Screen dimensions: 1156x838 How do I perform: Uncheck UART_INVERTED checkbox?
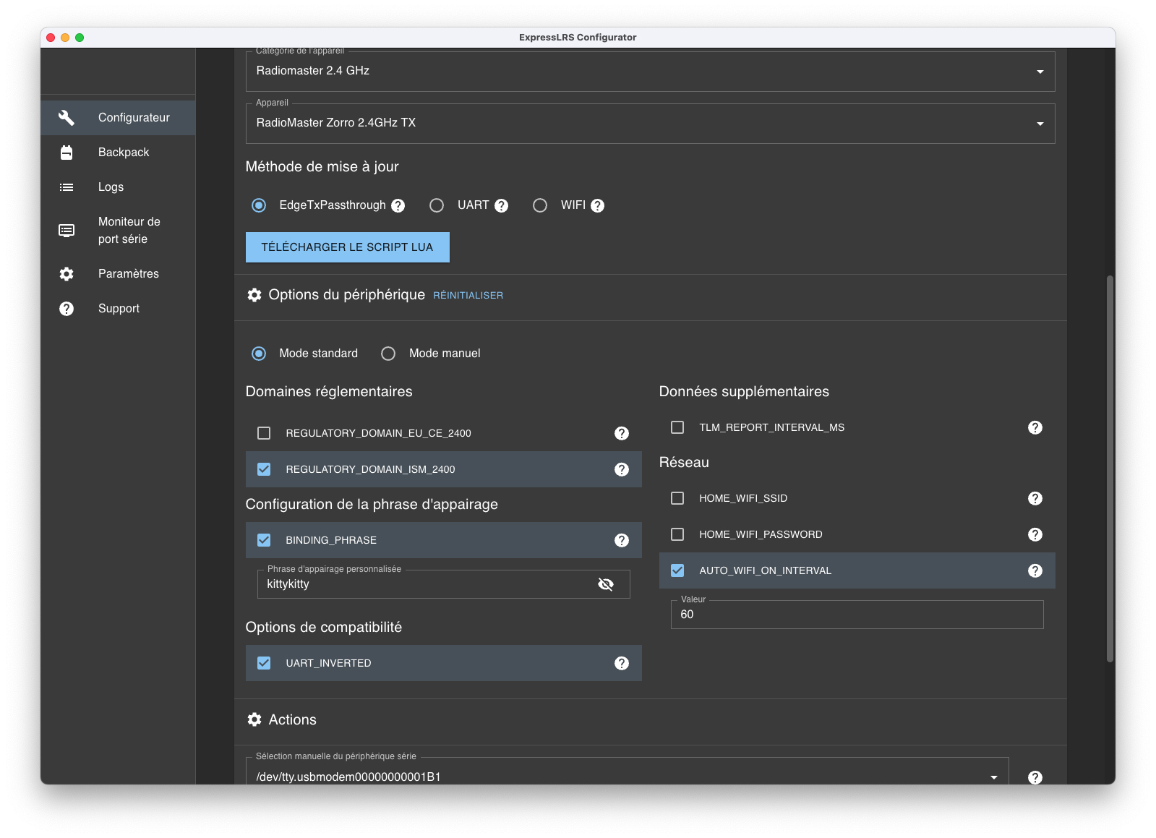(x=264, y=663)
